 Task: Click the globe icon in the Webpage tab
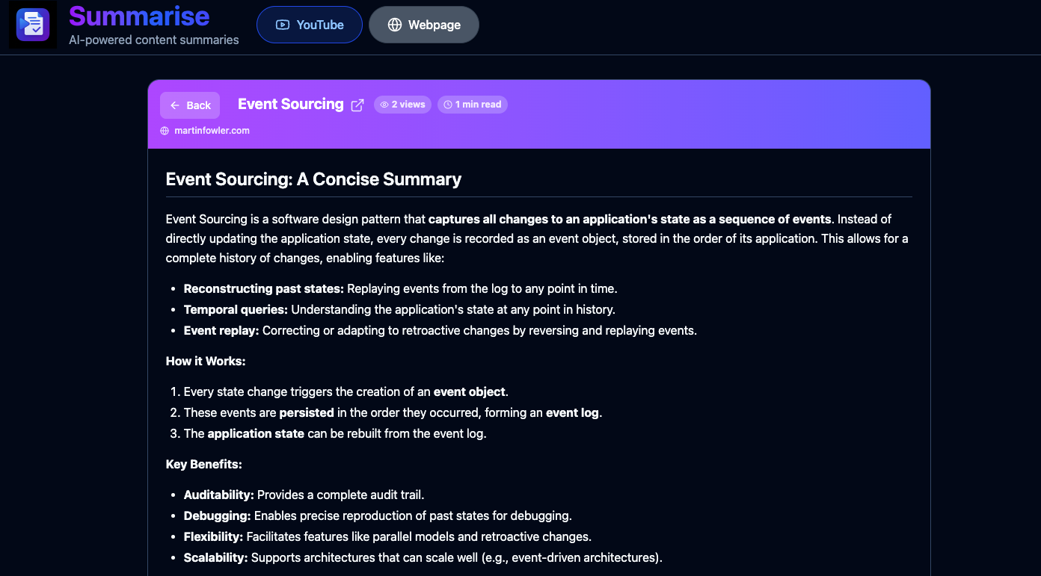[x=395, y=25]
